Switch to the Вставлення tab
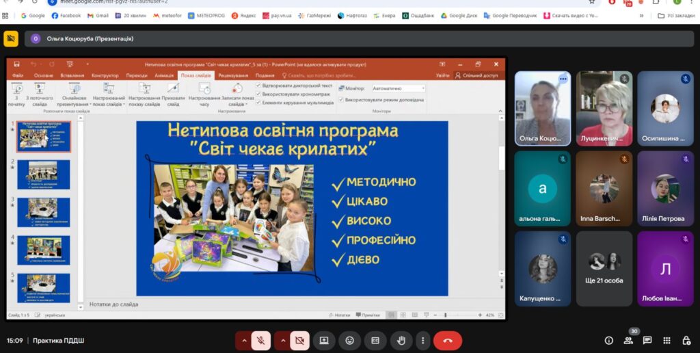 point(72,75)
